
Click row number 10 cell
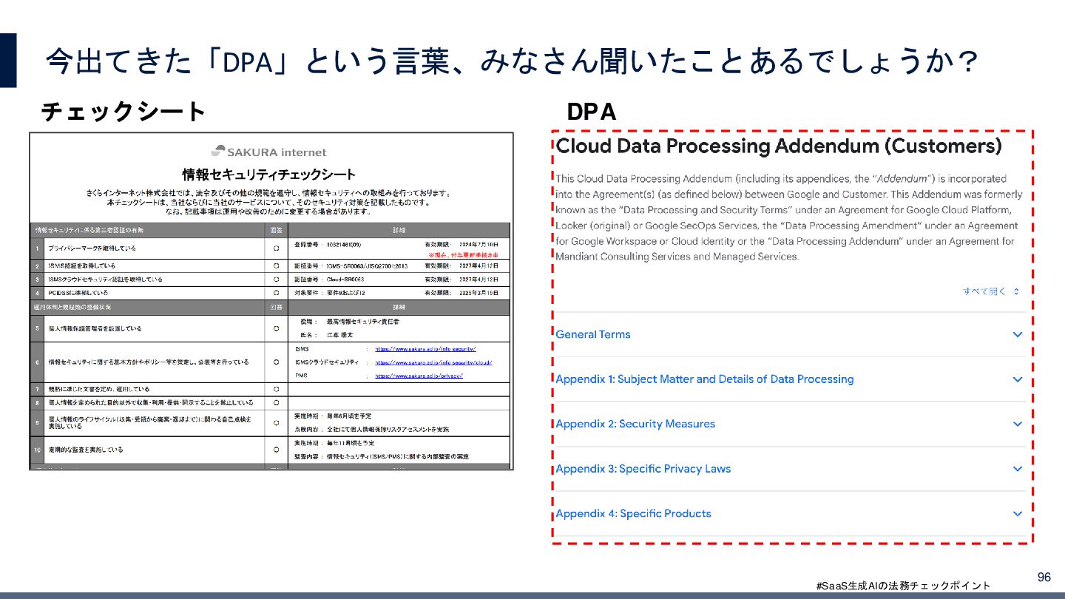click(36, 450)
